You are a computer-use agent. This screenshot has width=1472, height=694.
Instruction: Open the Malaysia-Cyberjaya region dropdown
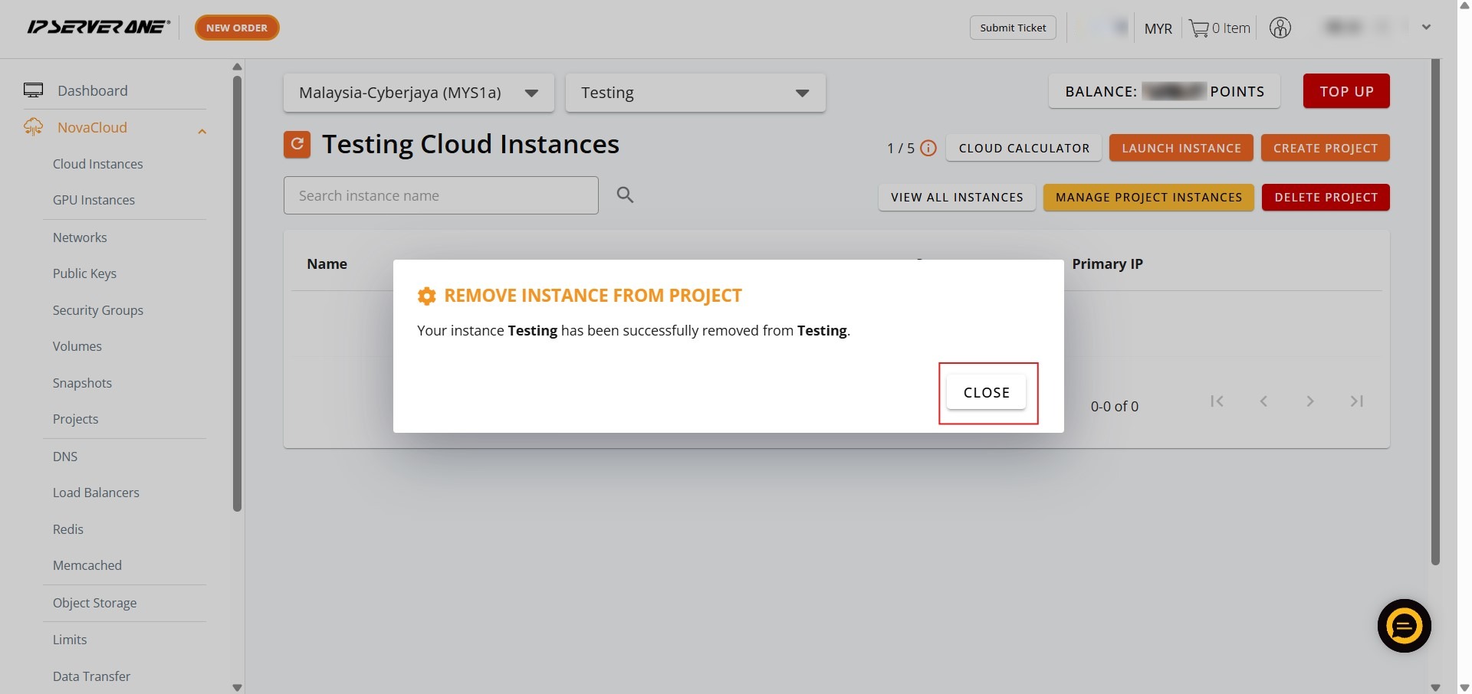point(418,93)
